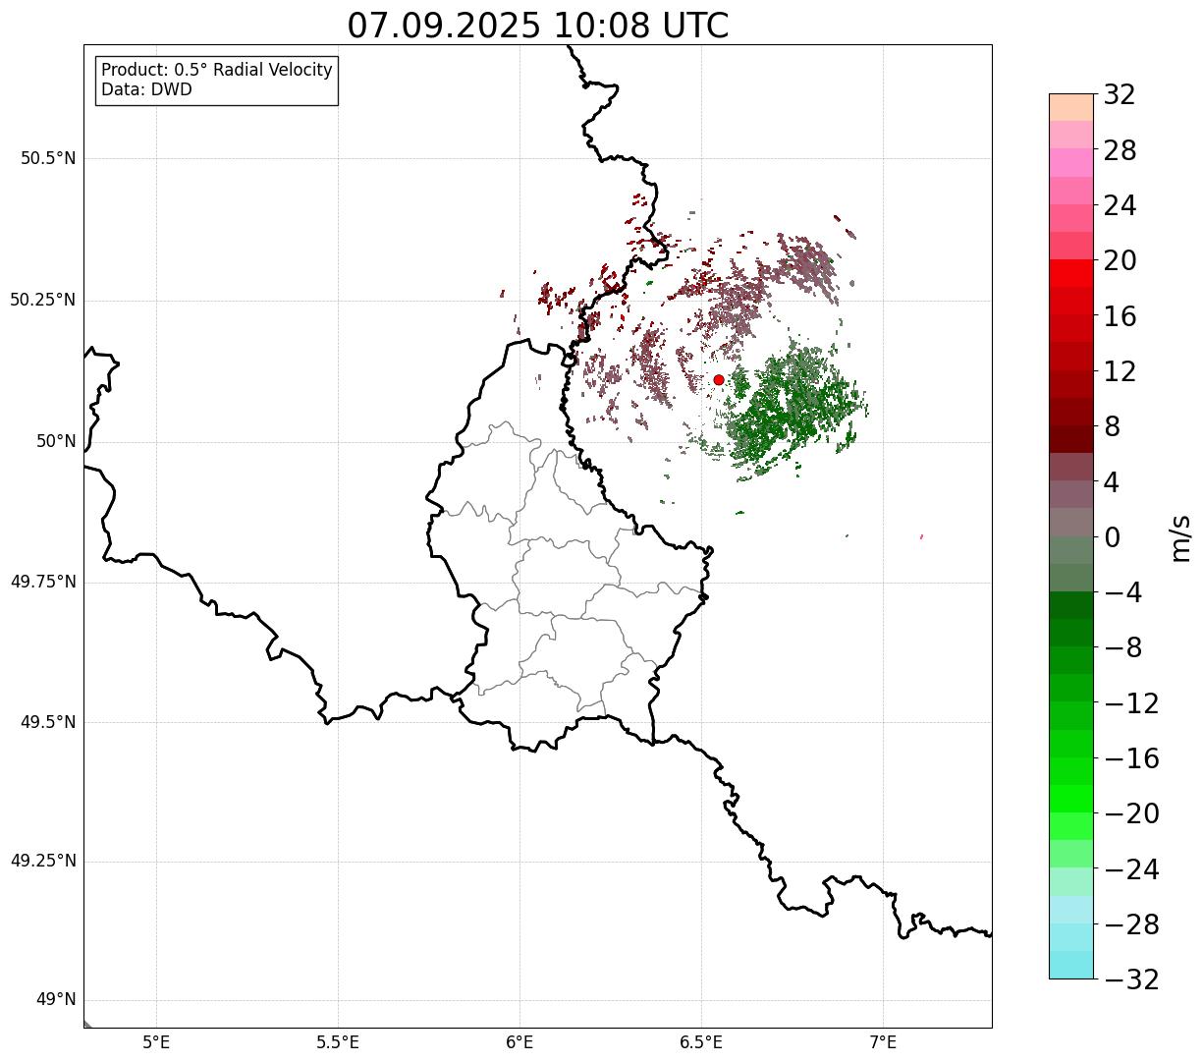Viewport: 1203px width, 1062px height.
Task: Click the 49°N latitude label
Action: coord(56,1000)
